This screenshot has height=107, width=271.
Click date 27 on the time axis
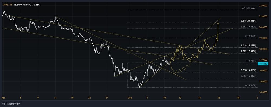pos(107,98)
